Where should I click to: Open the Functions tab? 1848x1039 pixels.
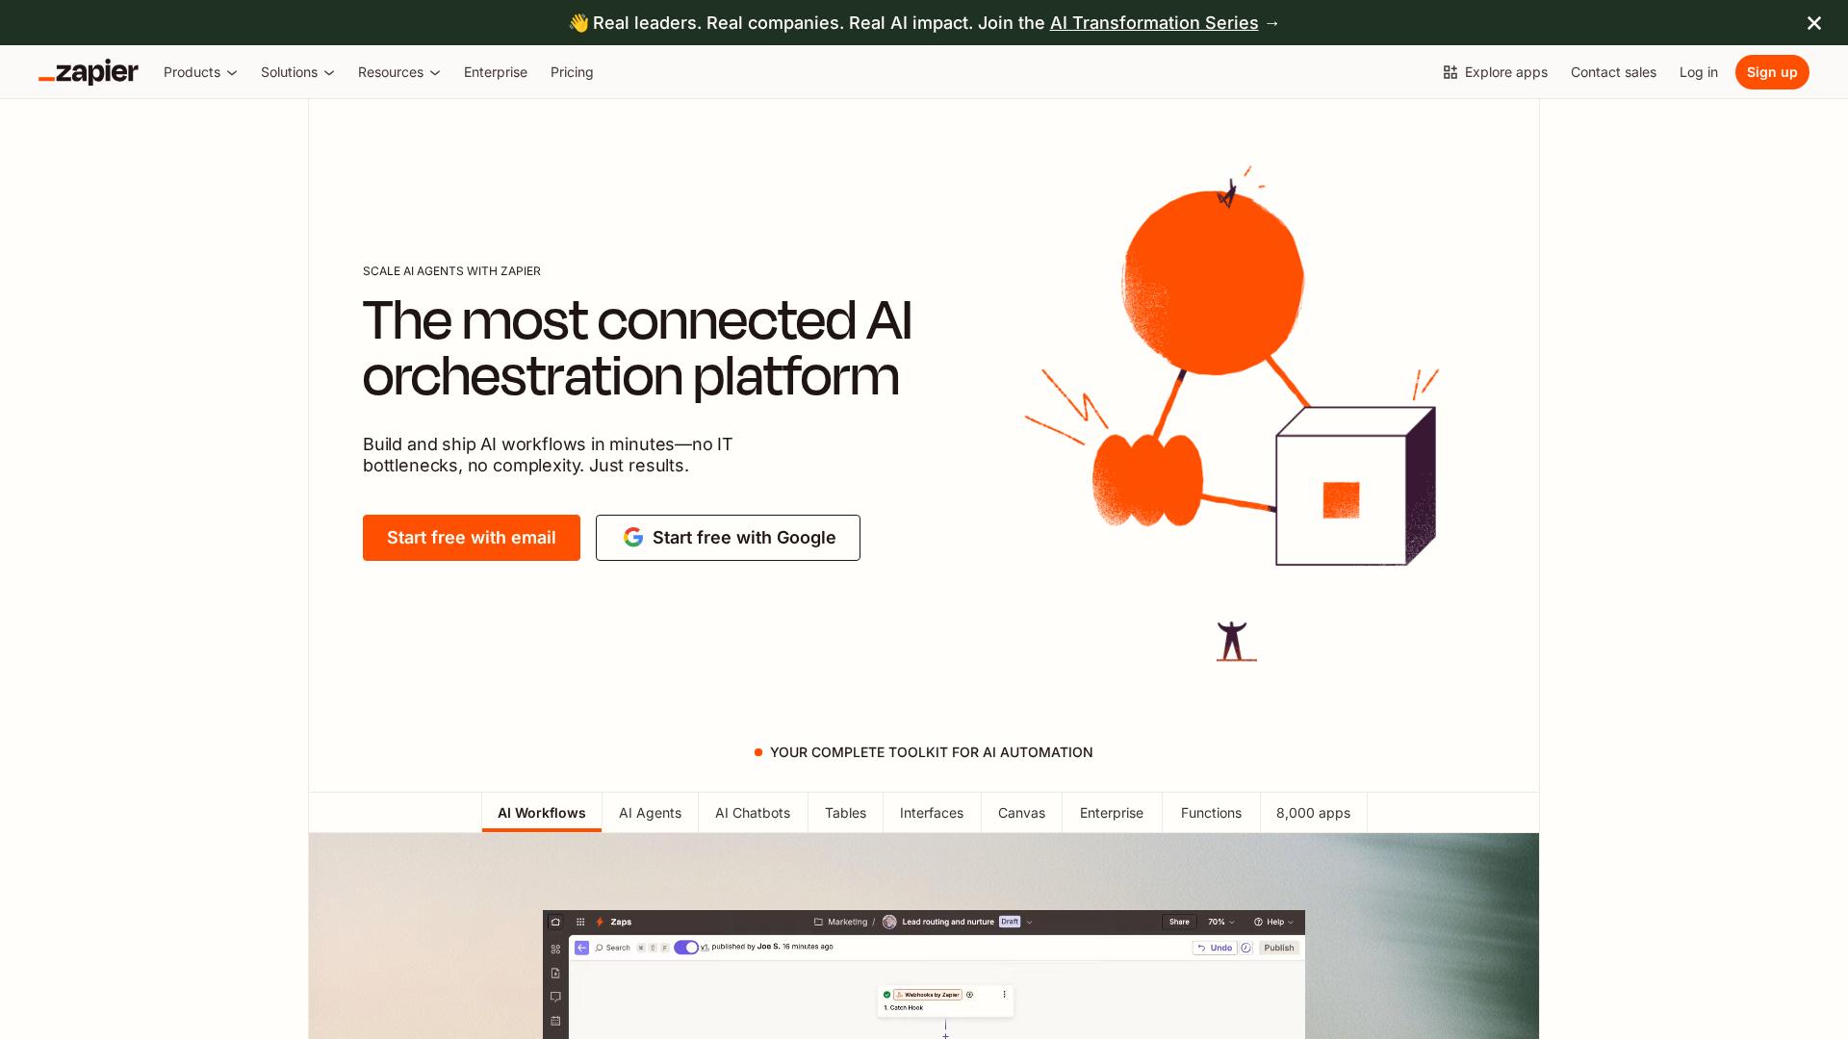1211,813
